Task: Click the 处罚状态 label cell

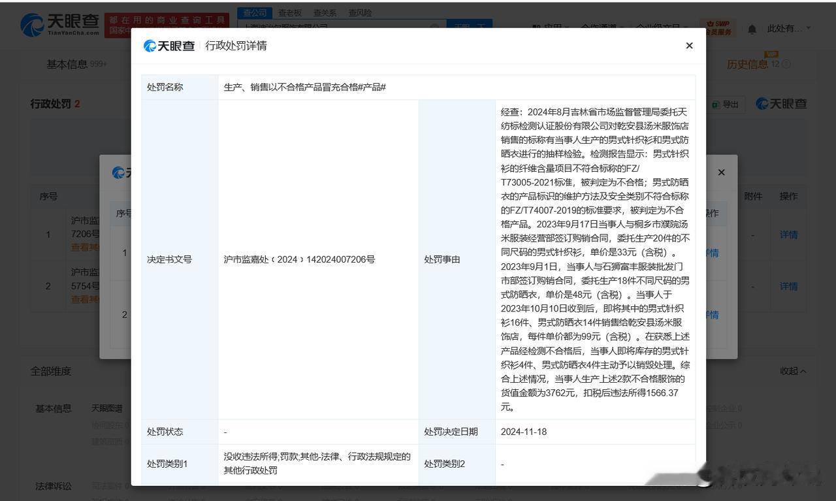Action: point(180,432)
